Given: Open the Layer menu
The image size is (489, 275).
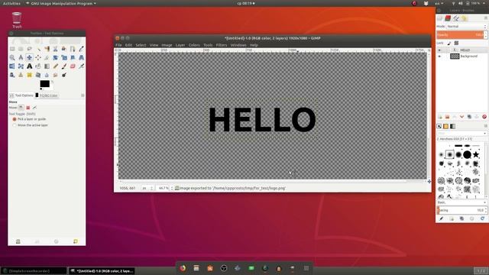Looking at the screenshot, I should tap(180, 45).
